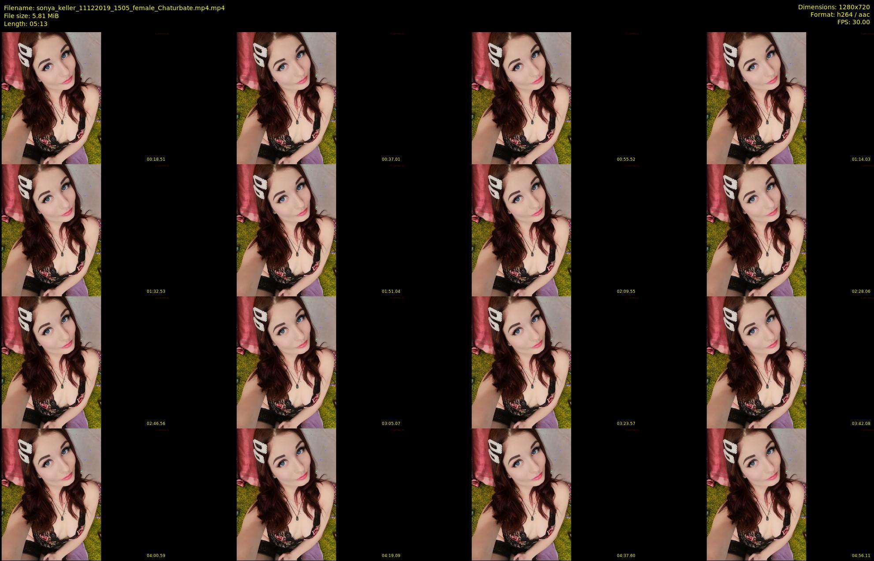Viewport: 874px width, 561px height.
Task: Select the thumbnail frame stamped 03:23.57
Action: click(521, 362)
